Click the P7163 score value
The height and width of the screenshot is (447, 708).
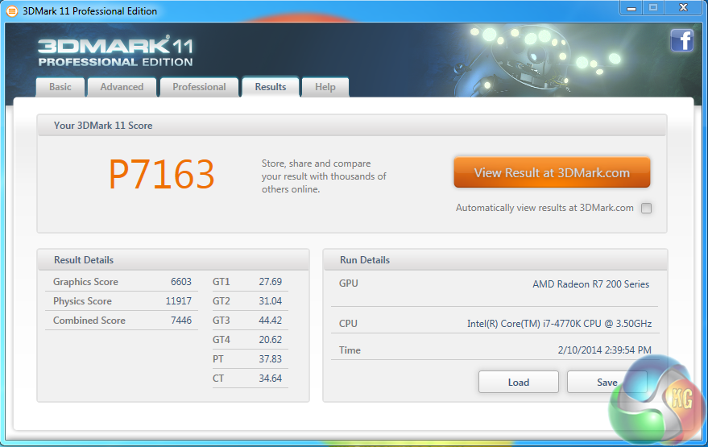(162, 175)
